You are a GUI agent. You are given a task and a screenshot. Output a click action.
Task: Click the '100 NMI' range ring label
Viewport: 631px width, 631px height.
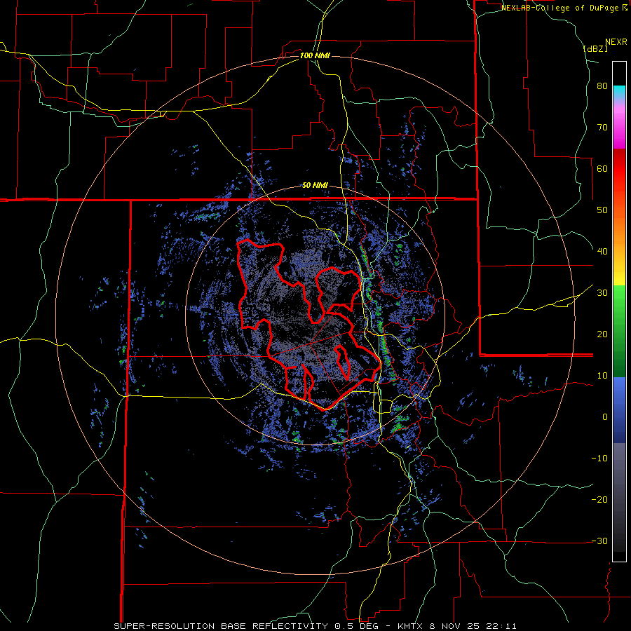315,55
